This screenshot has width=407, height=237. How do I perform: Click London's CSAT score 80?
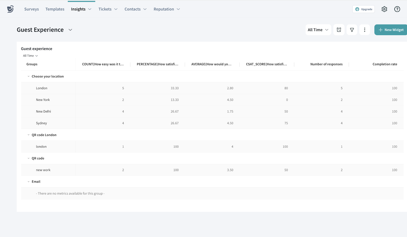tap(286, 88)
